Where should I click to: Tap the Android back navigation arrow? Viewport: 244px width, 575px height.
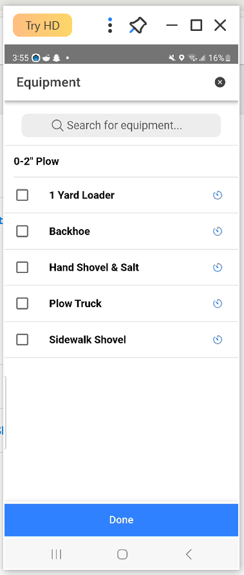189,554
